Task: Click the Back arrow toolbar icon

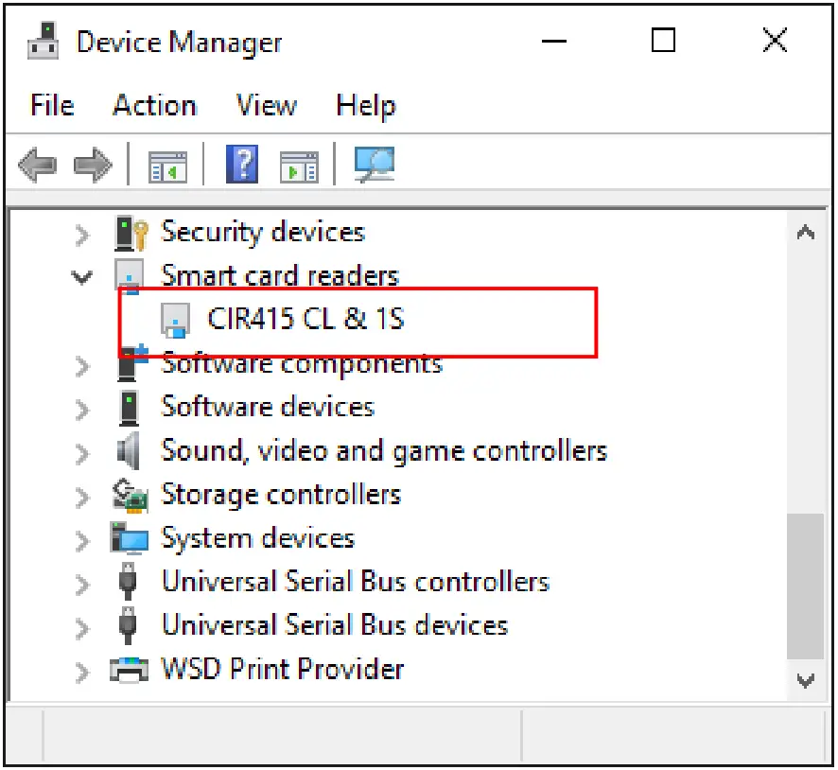Action: click(x=37, y=166)
